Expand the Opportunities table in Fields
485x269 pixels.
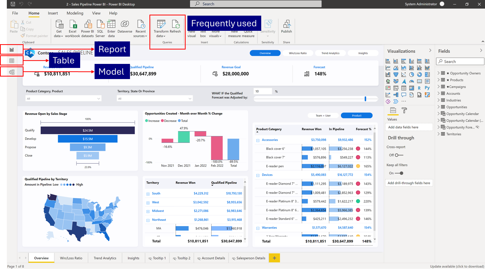439,107
